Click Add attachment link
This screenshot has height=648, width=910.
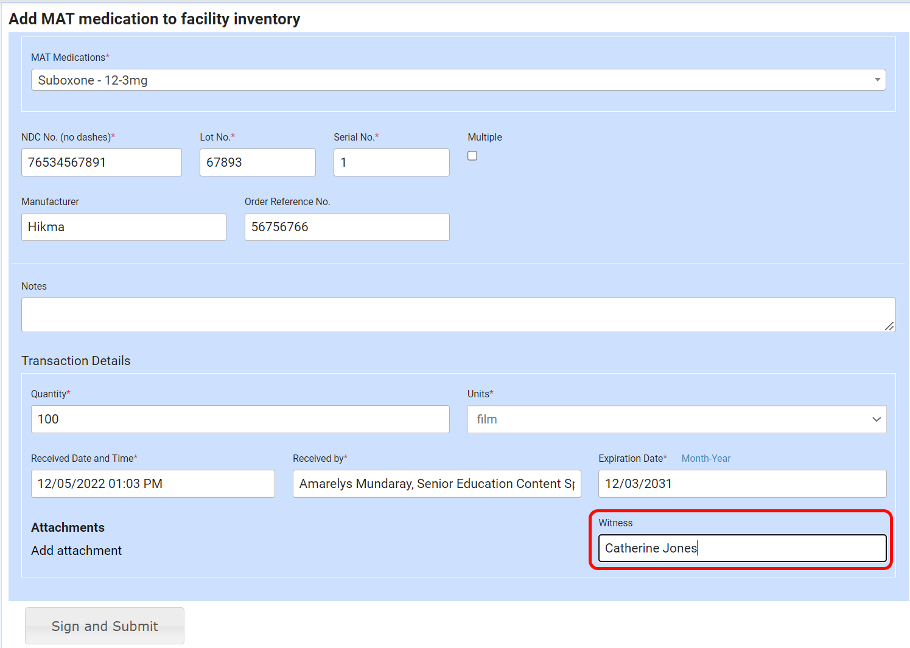[77, 551]
